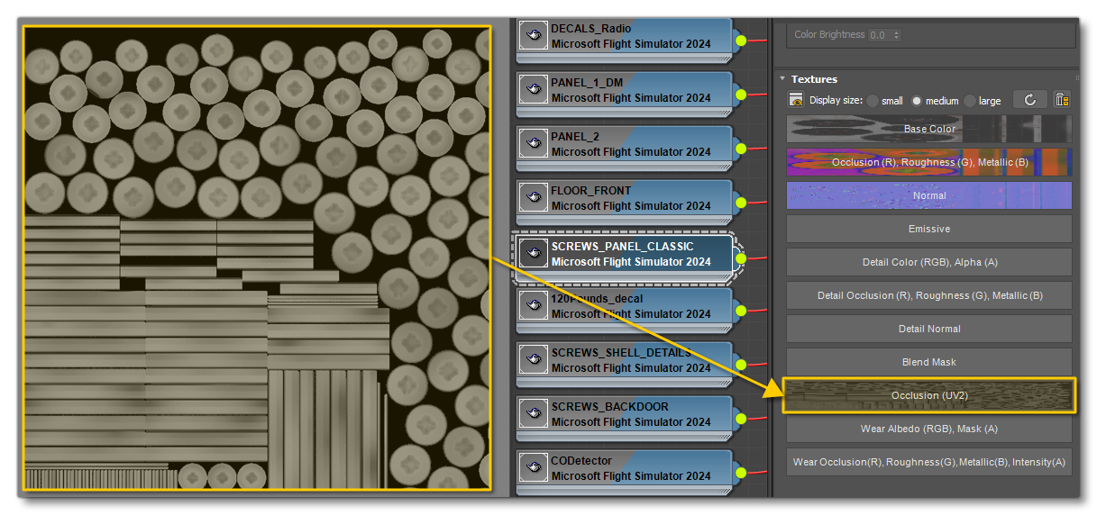The image size is (1097, 515).
Task: Click the Emissive texture slot button
Action: click(x=928, y=229)
